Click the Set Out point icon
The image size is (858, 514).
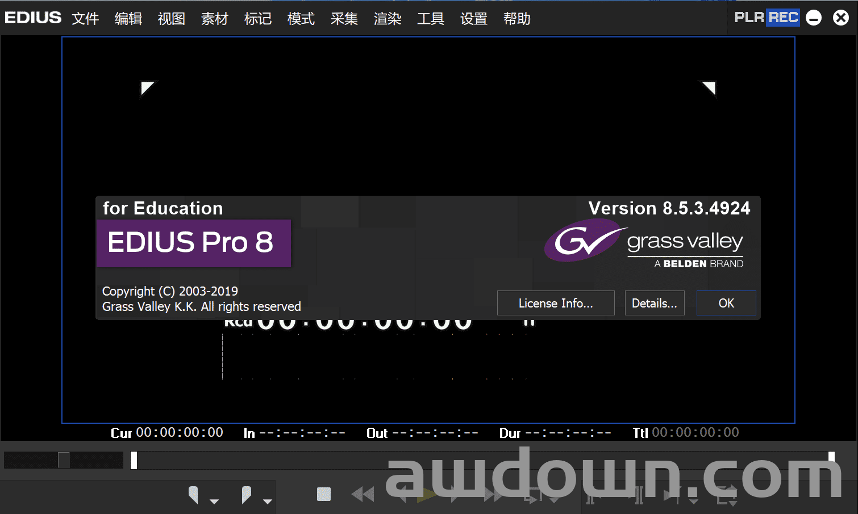tap(246, 495)
